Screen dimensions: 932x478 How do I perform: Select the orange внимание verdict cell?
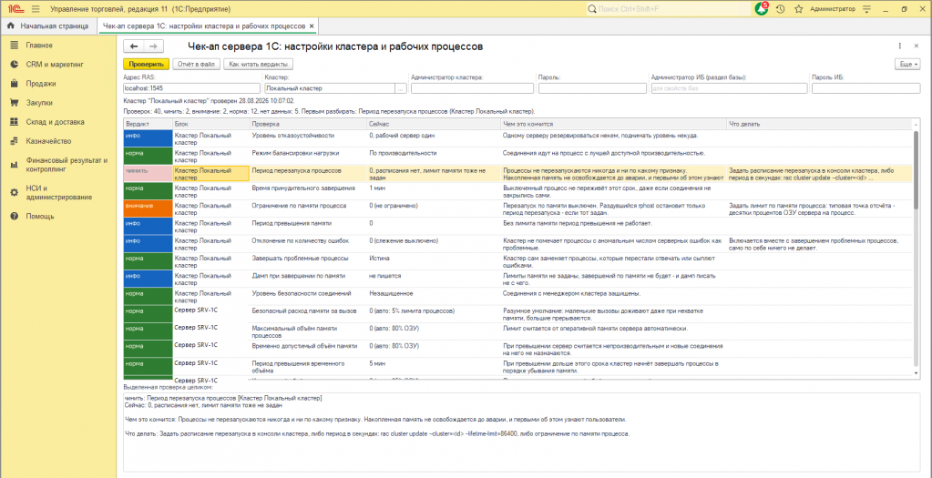[x=148, y=208]
